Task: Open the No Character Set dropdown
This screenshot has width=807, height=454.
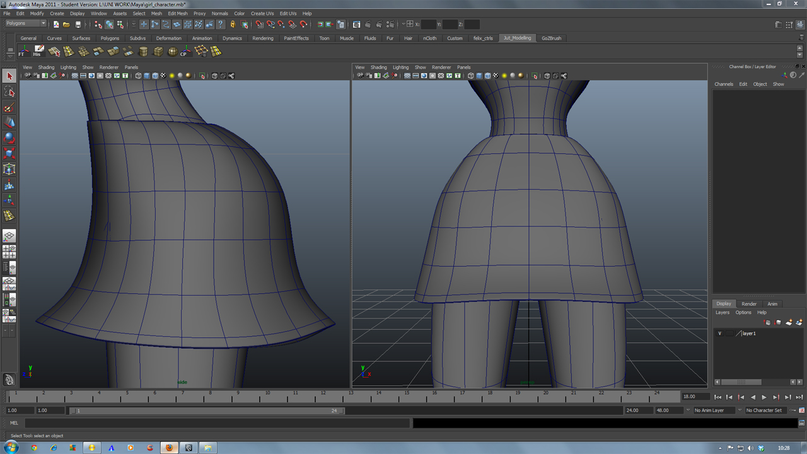Action: (765, 410)
